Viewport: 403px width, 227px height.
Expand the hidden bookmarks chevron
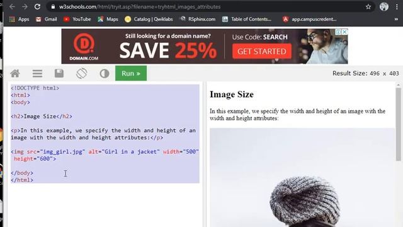click(396, 19)
